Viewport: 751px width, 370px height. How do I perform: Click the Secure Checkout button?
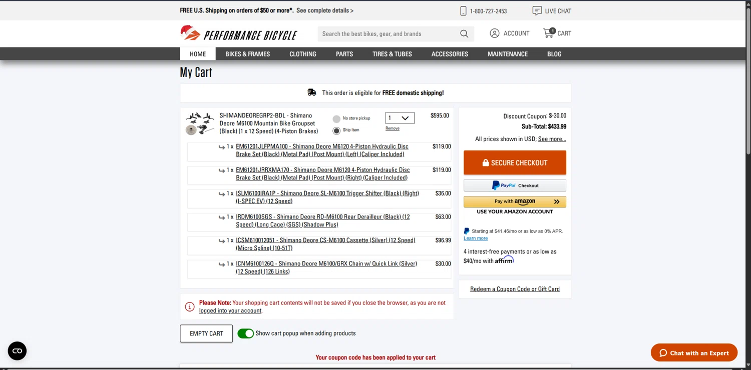click(515, 162)
